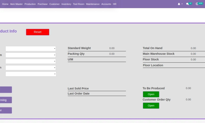The height and width of the screenshot is (123, 205).
Task: Open the chat messages icon
Action: coord(188,4)
